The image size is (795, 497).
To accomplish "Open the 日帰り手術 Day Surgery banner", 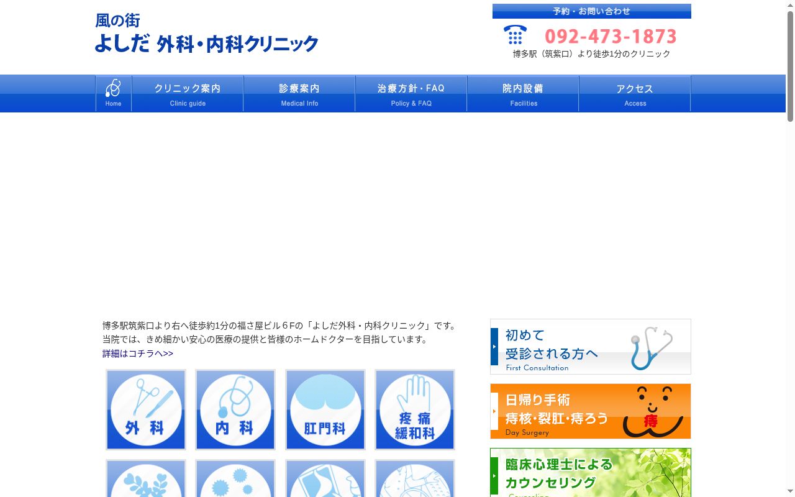I will 591,411.
